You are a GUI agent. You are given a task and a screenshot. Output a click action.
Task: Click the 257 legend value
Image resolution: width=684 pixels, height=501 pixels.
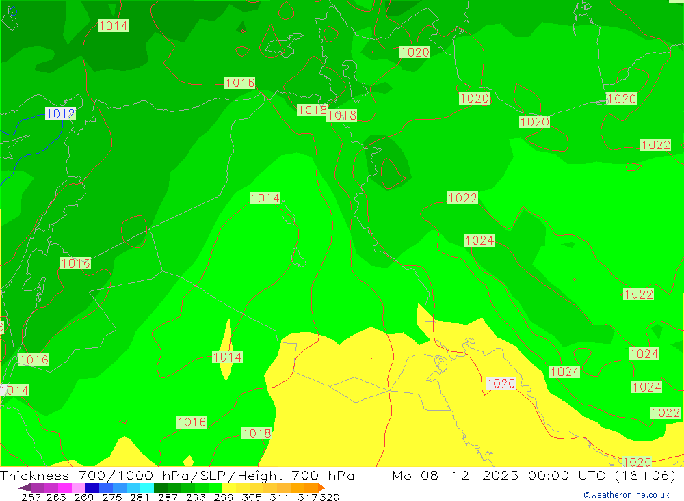(x=31, y=497)
